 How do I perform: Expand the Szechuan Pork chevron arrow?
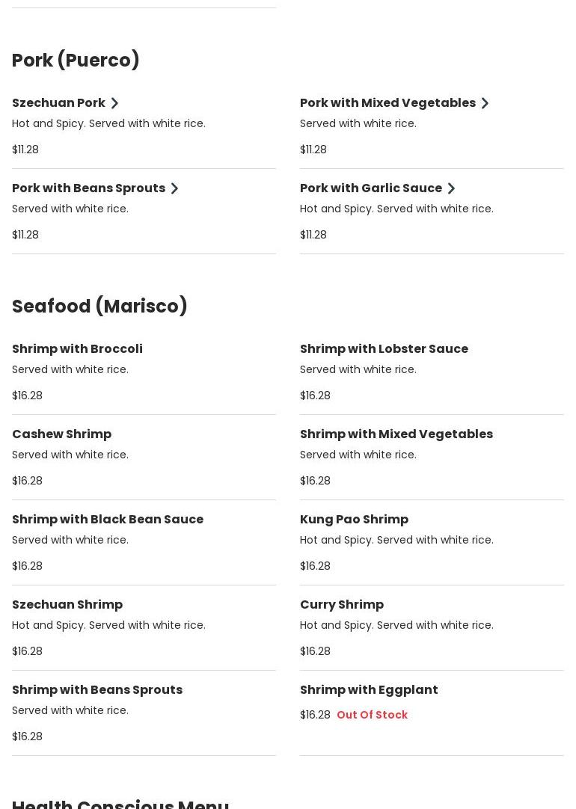(114, 103)
